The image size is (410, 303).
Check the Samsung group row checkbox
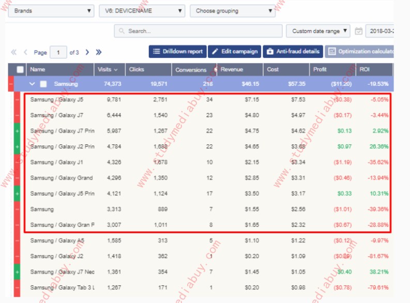[43, 84]
